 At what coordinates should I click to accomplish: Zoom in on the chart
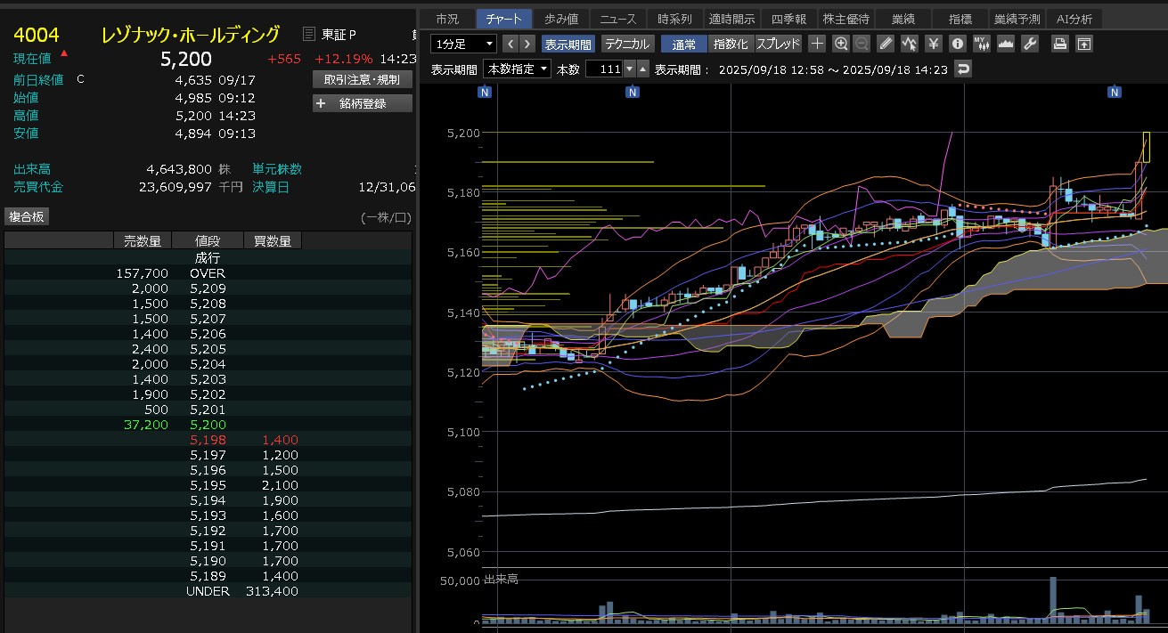tap(841, 43)
